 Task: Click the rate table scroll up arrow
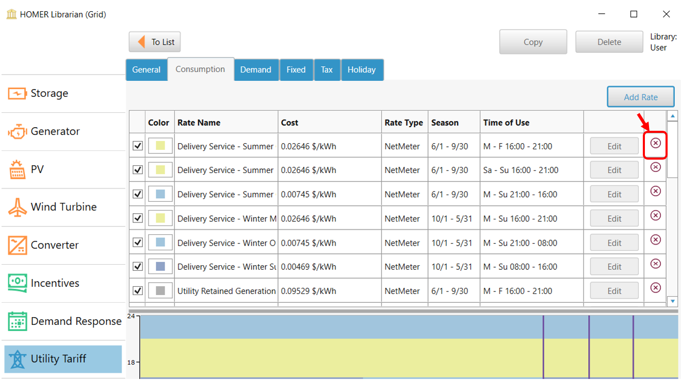[672, 116]
